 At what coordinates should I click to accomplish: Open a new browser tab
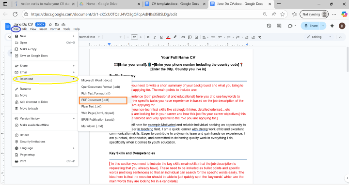(279, 4)
